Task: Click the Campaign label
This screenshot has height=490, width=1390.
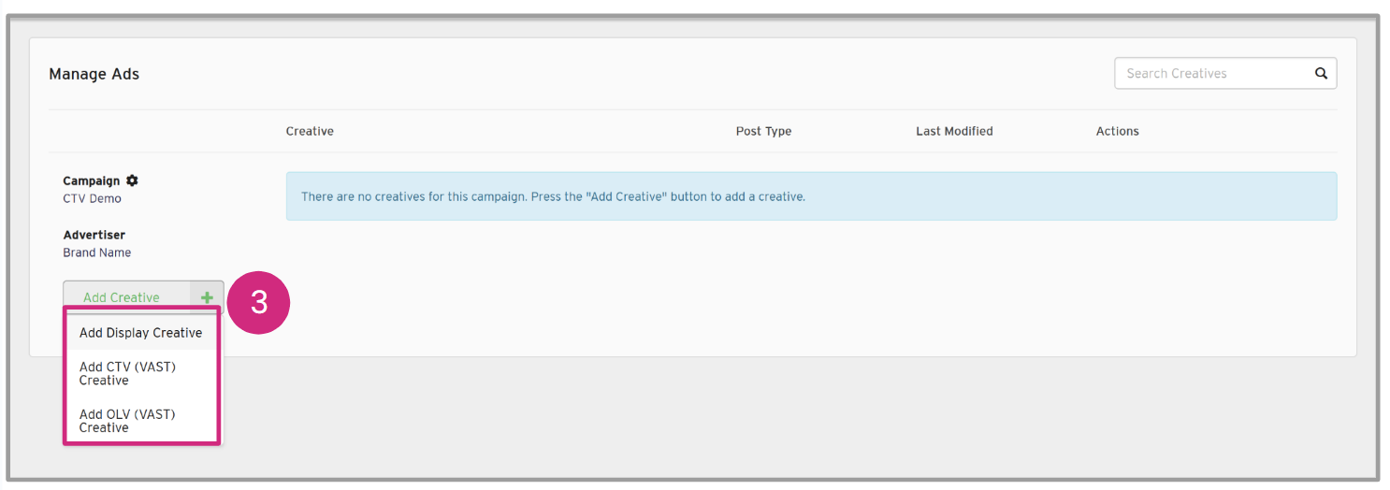Action: (92, 180)
